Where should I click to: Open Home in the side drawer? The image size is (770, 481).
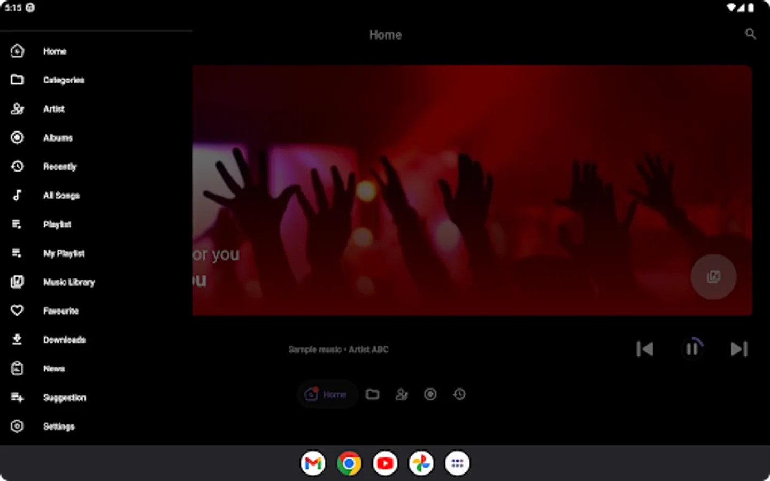coord(96,51)
